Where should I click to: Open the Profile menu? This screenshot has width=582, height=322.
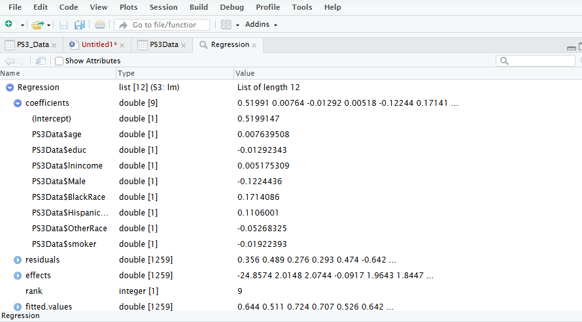pyautogui.click(x=267, y=7)
